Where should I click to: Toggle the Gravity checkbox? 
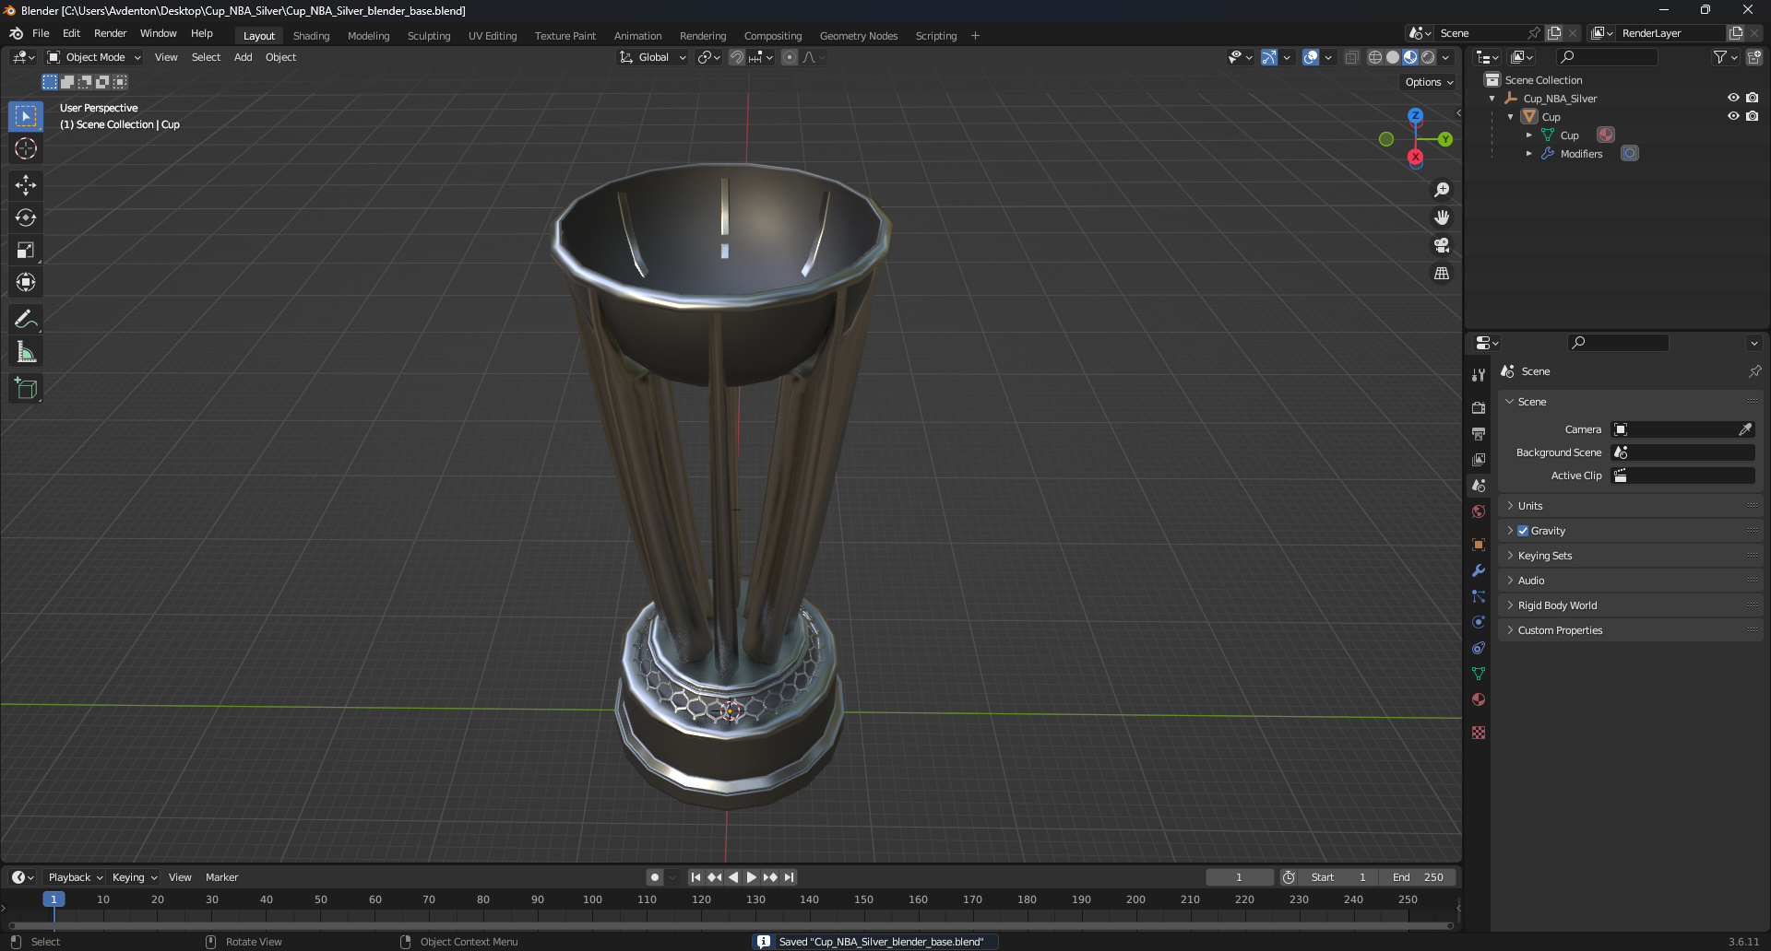coord(1523,531)
